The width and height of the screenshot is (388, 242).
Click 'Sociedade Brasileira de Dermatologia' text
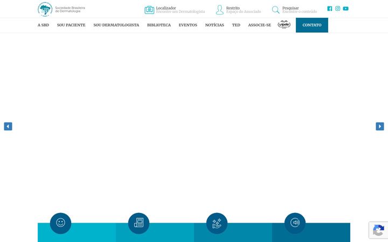(x=70, y=9)
